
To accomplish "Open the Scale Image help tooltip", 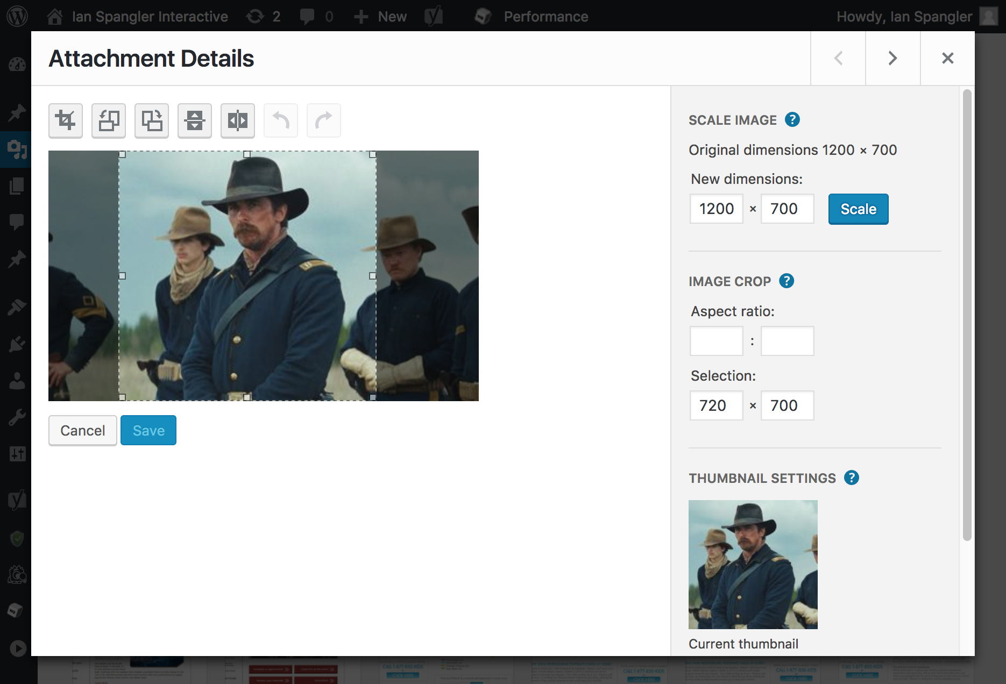I will [792, 119].
